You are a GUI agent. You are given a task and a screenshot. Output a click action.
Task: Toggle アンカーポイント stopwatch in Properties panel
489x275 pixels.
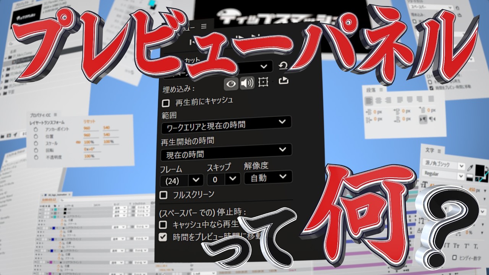click(35, 129)
